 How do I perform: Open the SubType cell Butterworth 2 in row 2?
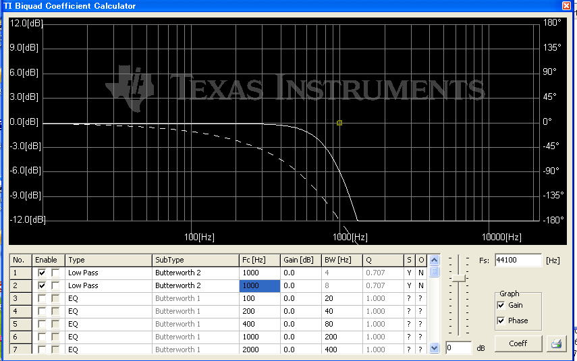click(196, 285)
